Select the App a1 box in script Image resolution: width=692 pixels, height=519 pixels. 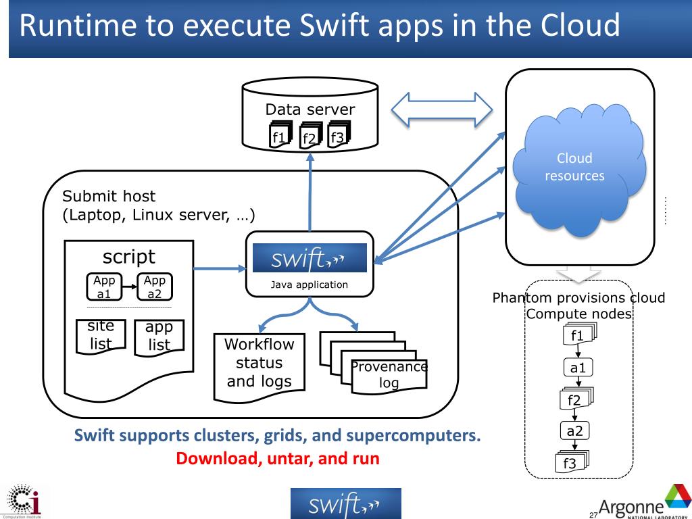(x=103, y=287)
